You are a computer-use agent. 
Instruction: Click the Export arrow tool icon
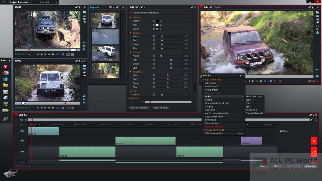[5, 110]
